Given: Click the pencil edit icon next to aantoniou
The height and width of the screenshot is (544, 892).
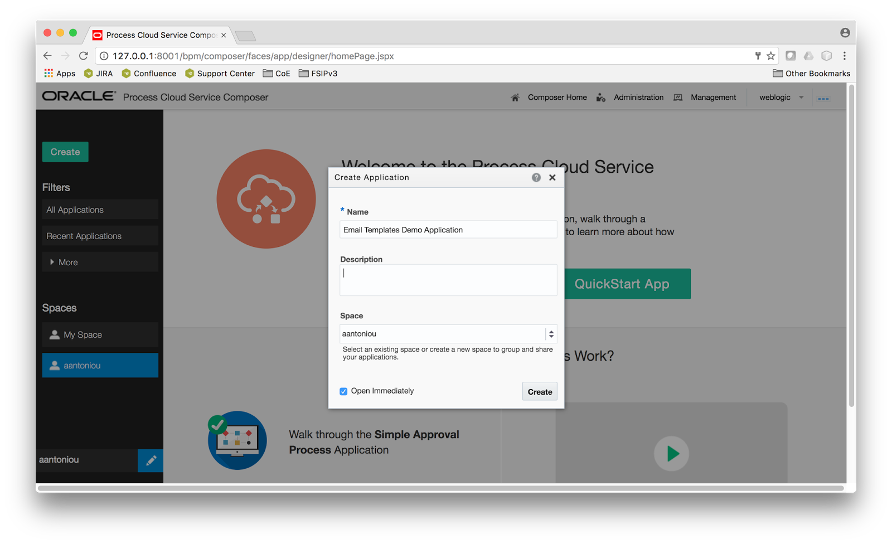Looking at the screenshot, I should (151, 460).
